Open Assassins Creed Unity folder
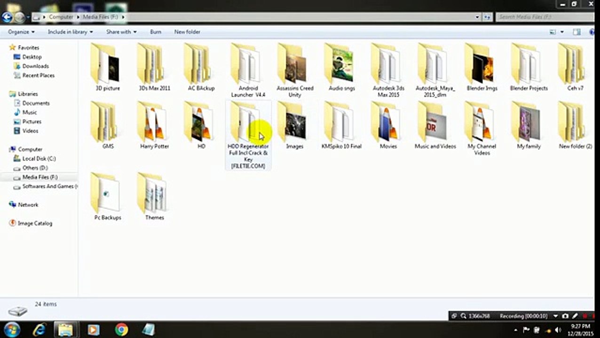The height and width of the screenshot is (338, 600). tap(295, 70)
